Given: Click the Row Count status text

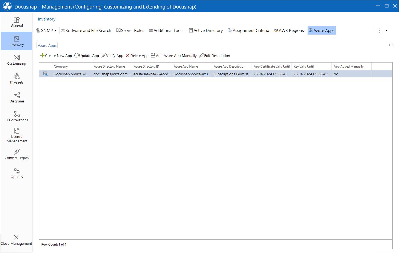Looking at the screenshot, I should [x=54, y=244].
